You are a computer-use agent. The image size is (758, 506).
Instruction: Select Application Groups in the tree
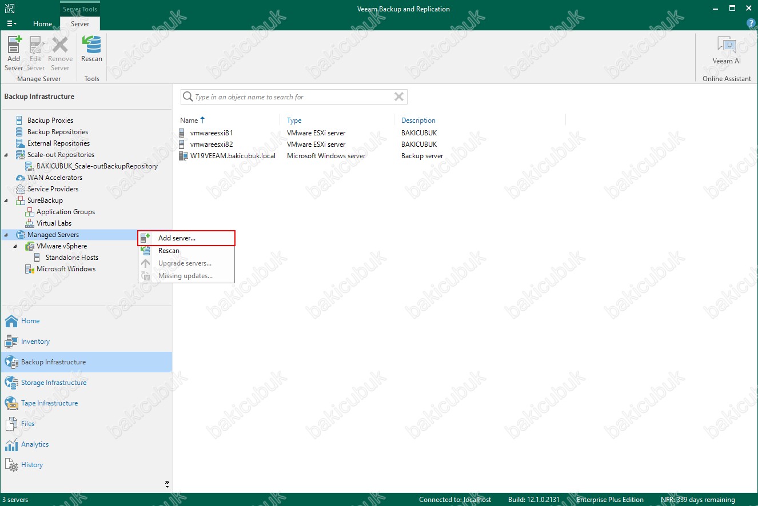click(66, 212)
